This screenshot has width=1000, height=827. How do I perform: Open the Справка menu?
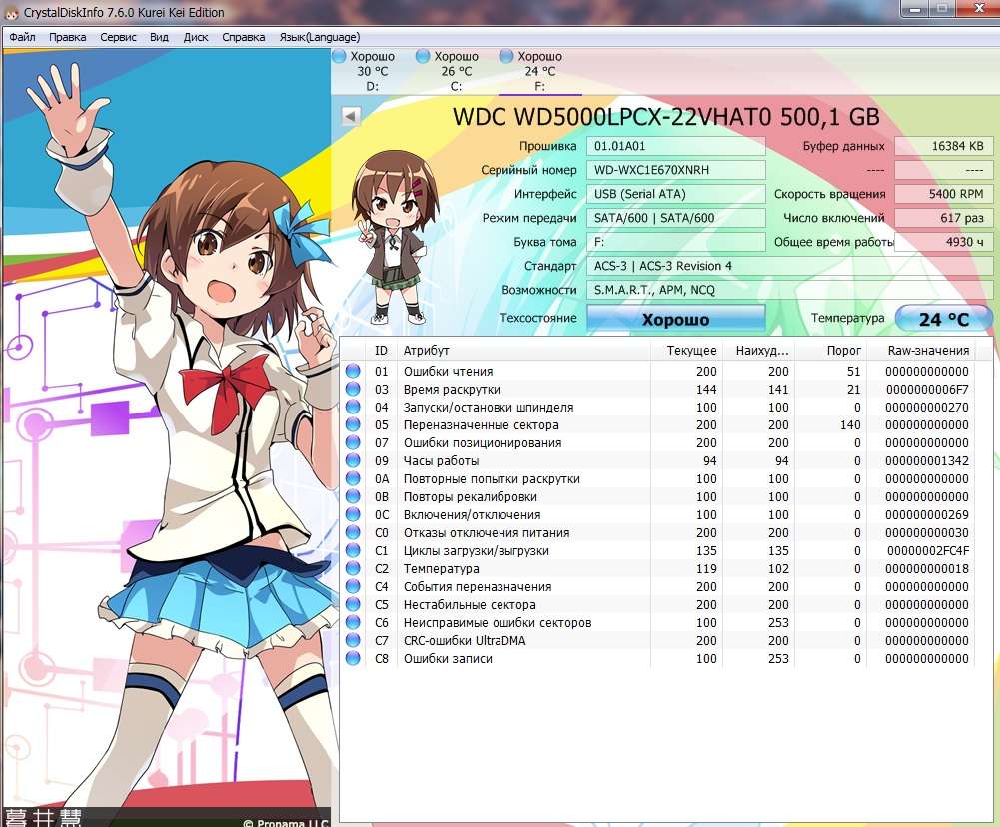tap(243, 37)
